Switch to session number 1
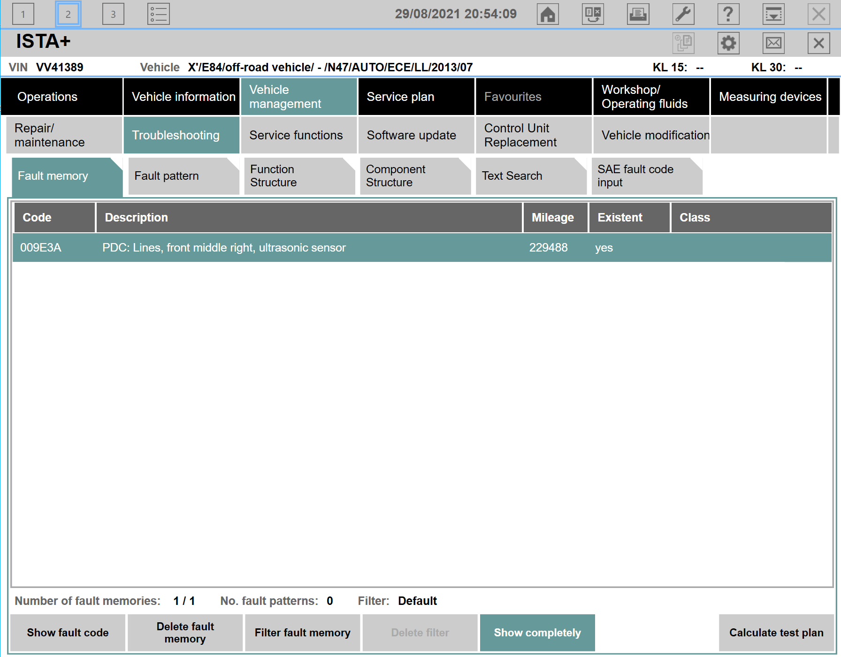Screen dimensions: 841x657 [x=23, y=14]
